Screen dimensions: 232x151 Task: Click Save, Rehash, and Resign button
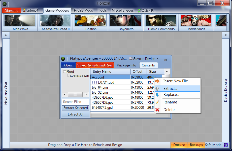pyautogui.click(x=95, y=65)
